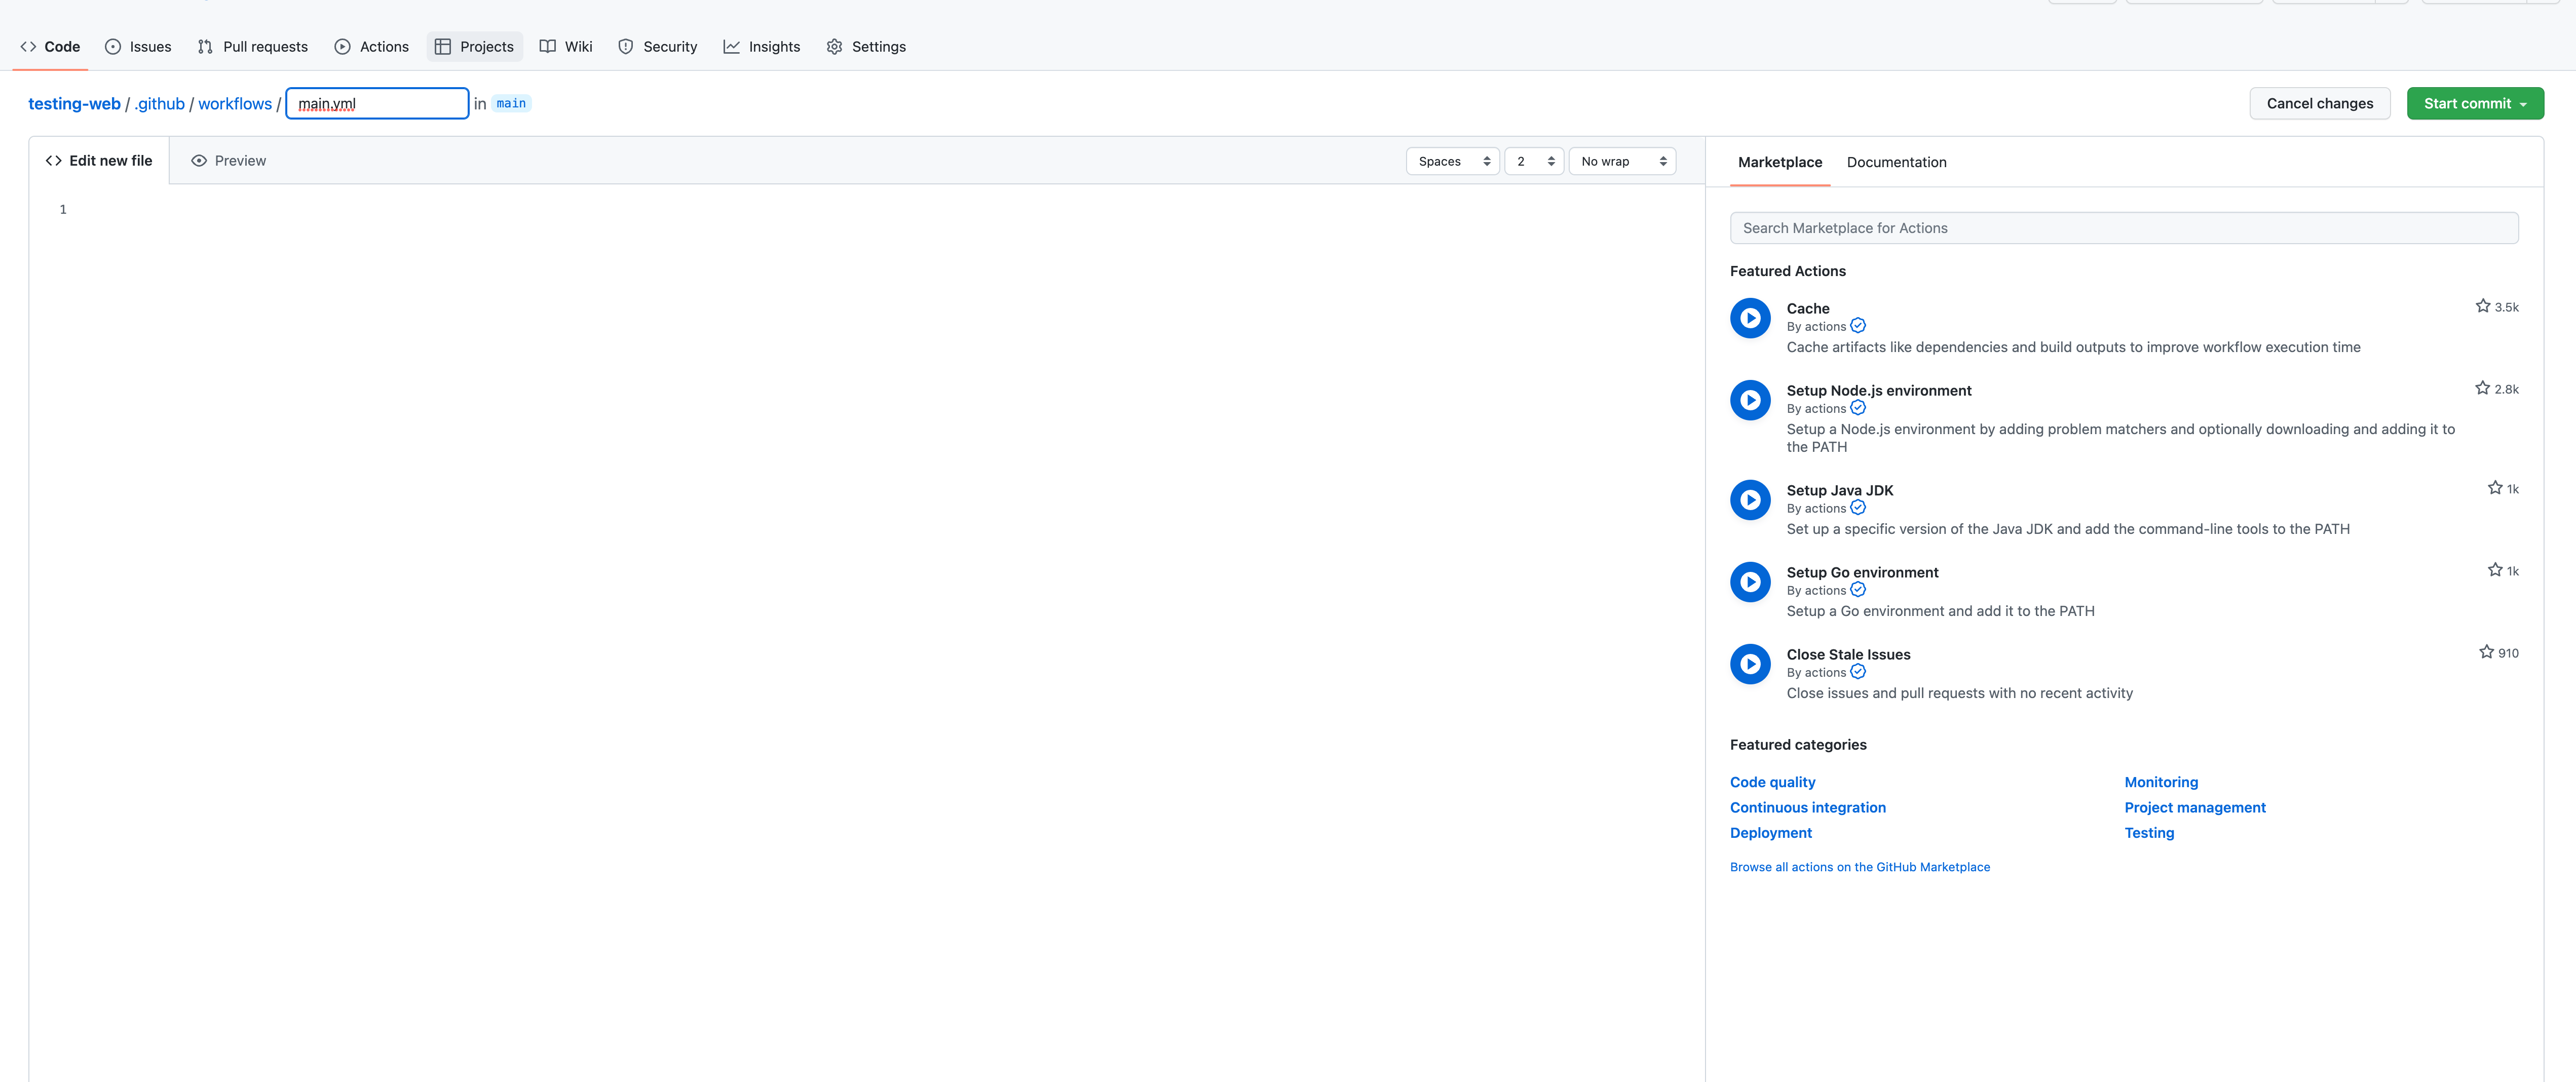Open the Cache action title

(x=1808, y=308)
